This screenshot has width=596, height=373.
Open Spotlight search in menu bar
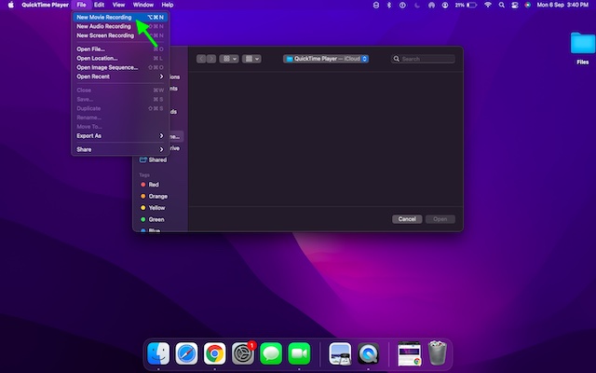[502, 5]
